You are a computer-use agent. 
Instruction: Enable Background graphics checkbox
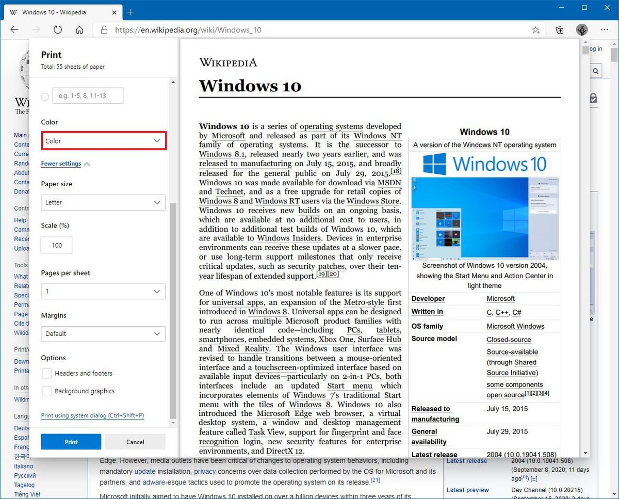[x=46, y=391]
